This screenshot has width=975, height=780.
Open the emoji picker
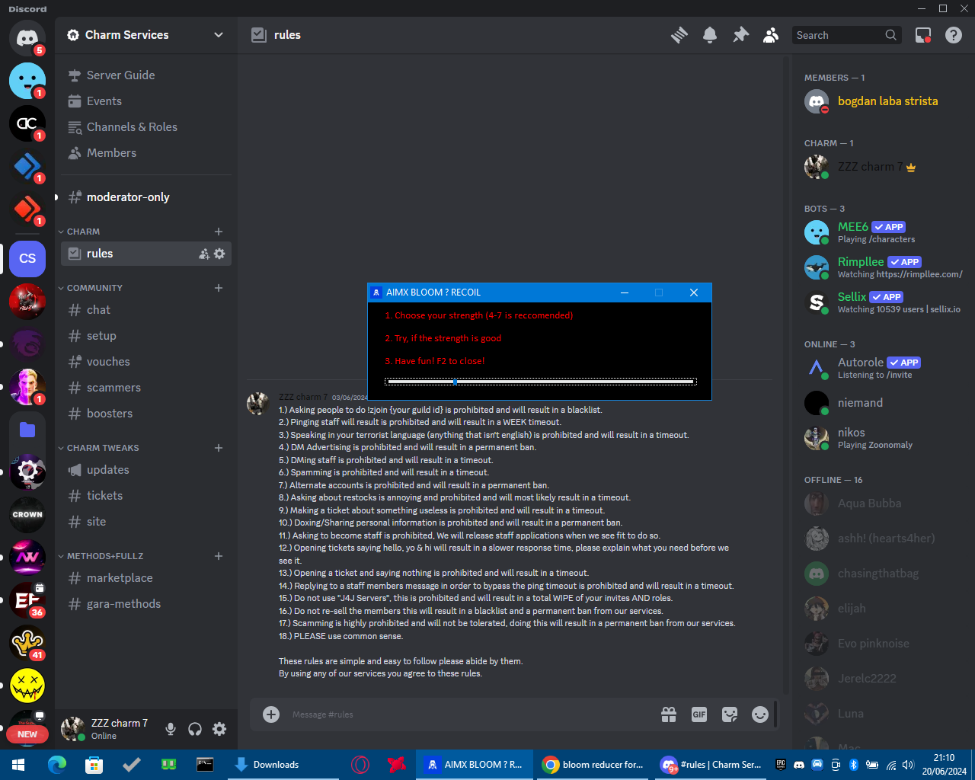(760, 714)
